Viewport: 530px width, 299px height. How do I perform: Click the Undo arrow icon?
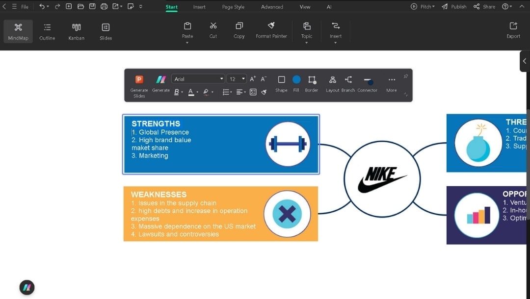click(x=42, y=6)
